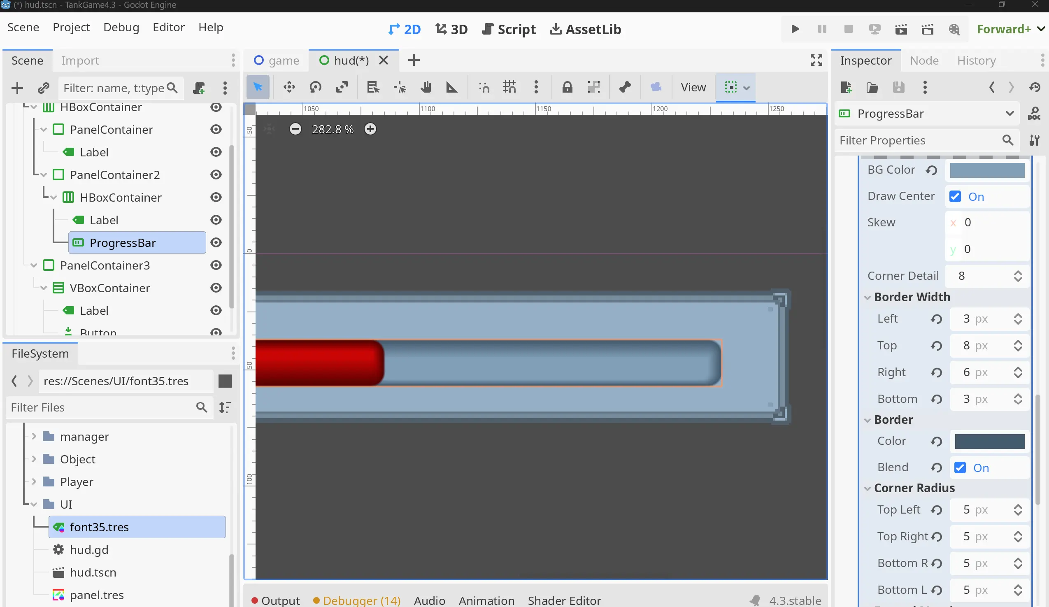Collapse the PanelContainer3 tree node
The image size is (1049, 607).
pyautogui.click(x=34, y=265)
